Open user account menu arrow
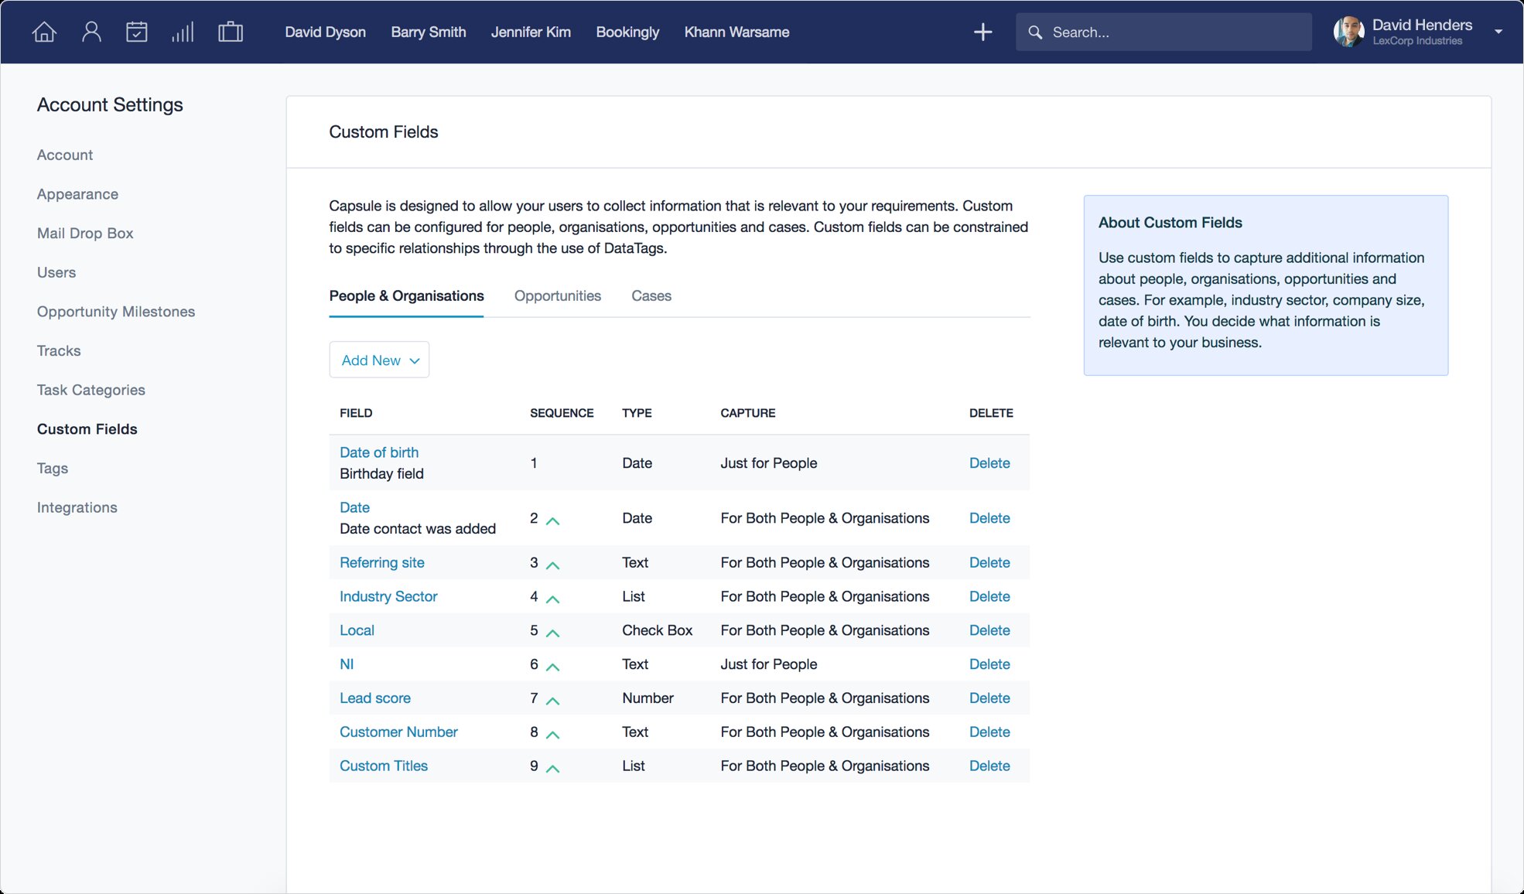 click(x=1498, y=32)
